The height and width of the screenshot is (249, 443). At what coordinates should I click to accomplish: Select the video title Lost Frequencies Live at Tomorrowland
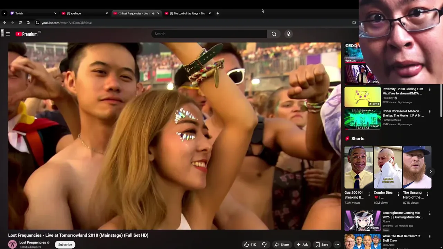(x=78, y=235)
